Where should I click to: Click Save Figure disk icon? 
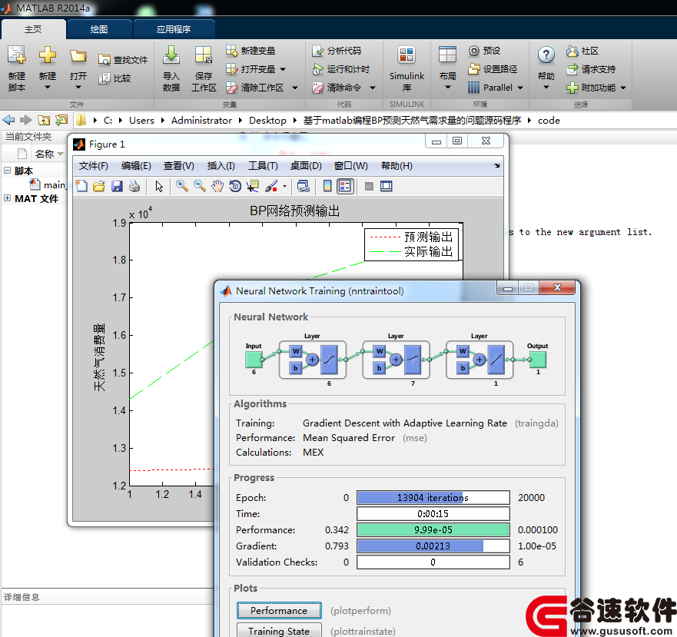(x=117, y=186)
